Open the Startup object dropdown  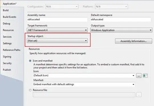point(57,41)
